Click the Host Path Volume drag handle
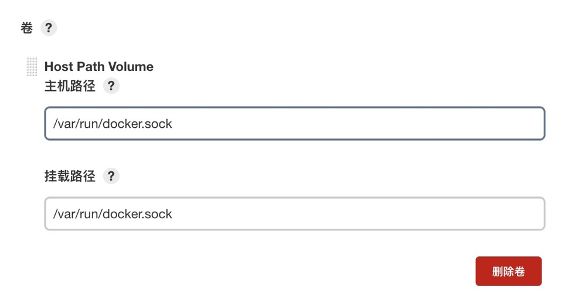 (32, 67)
